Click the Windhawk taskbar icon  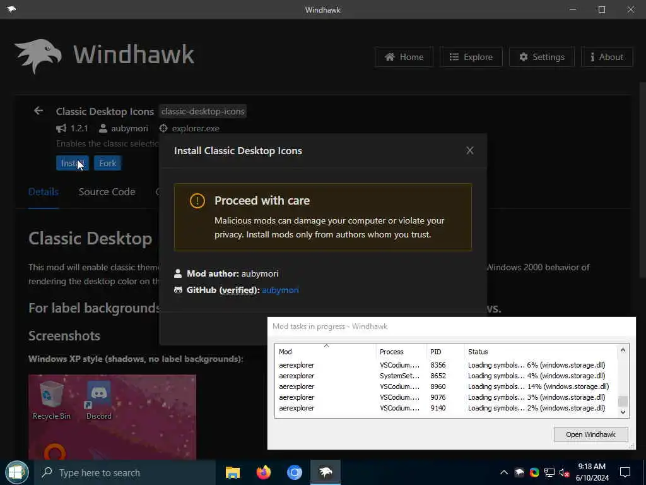tap(326, 472)
